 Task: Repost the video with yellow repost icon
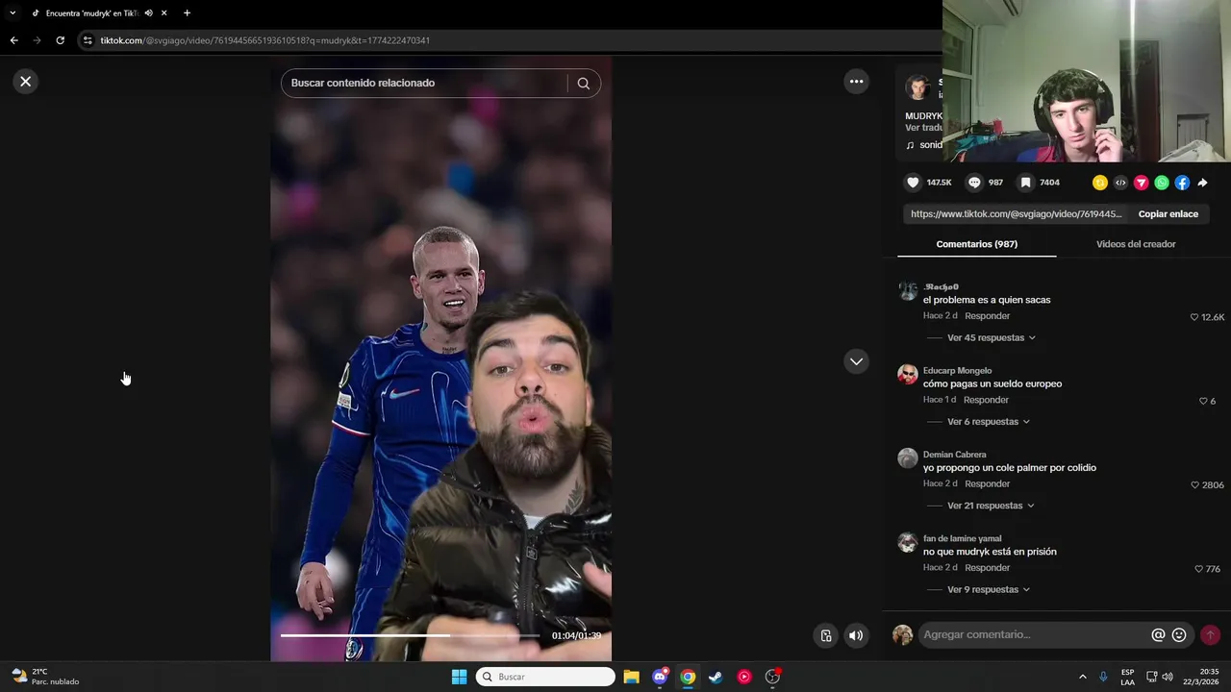click(x=1100, y=183)
